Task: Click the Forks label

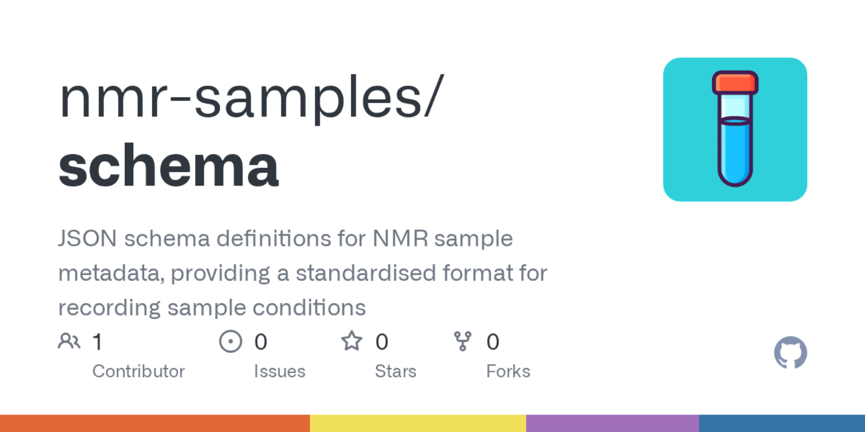Action: (508, 371)
